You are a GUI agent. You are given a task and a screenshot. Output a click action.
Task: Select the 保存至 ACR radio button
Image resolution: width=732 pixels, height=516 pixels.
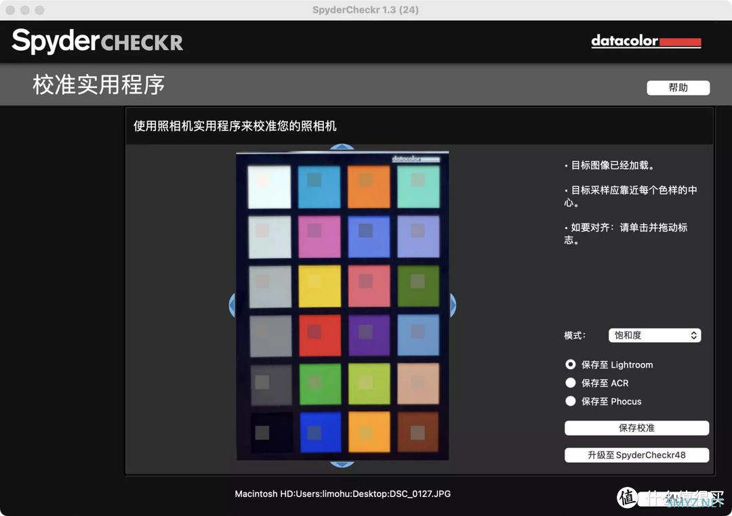[571, 383]
